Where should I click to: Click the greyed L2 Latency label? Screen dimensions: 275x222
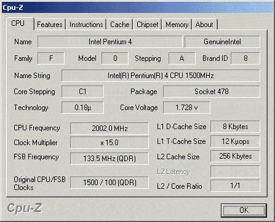tap(173, 172)
